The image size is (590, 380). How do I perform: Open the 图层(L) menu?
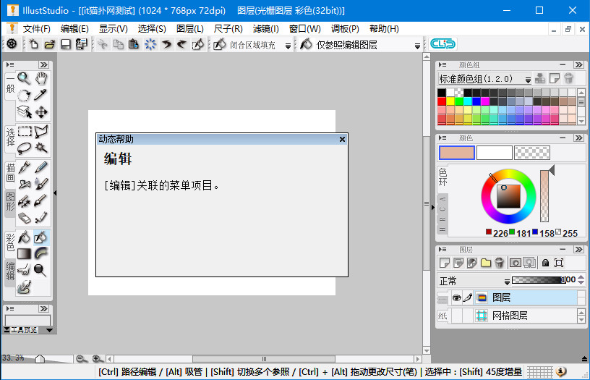(190, 29)
